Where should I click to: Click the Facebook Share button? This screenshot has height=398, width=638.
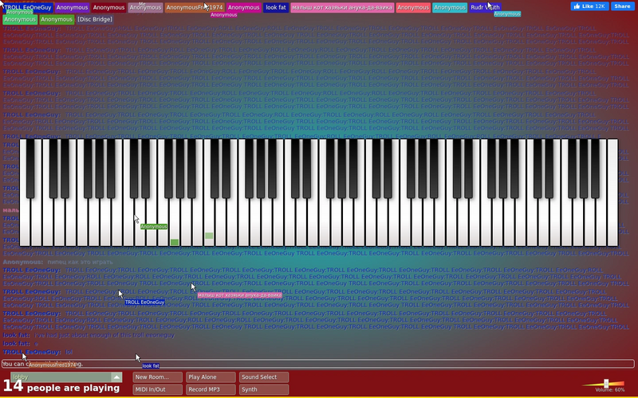[x=623, y=6]
